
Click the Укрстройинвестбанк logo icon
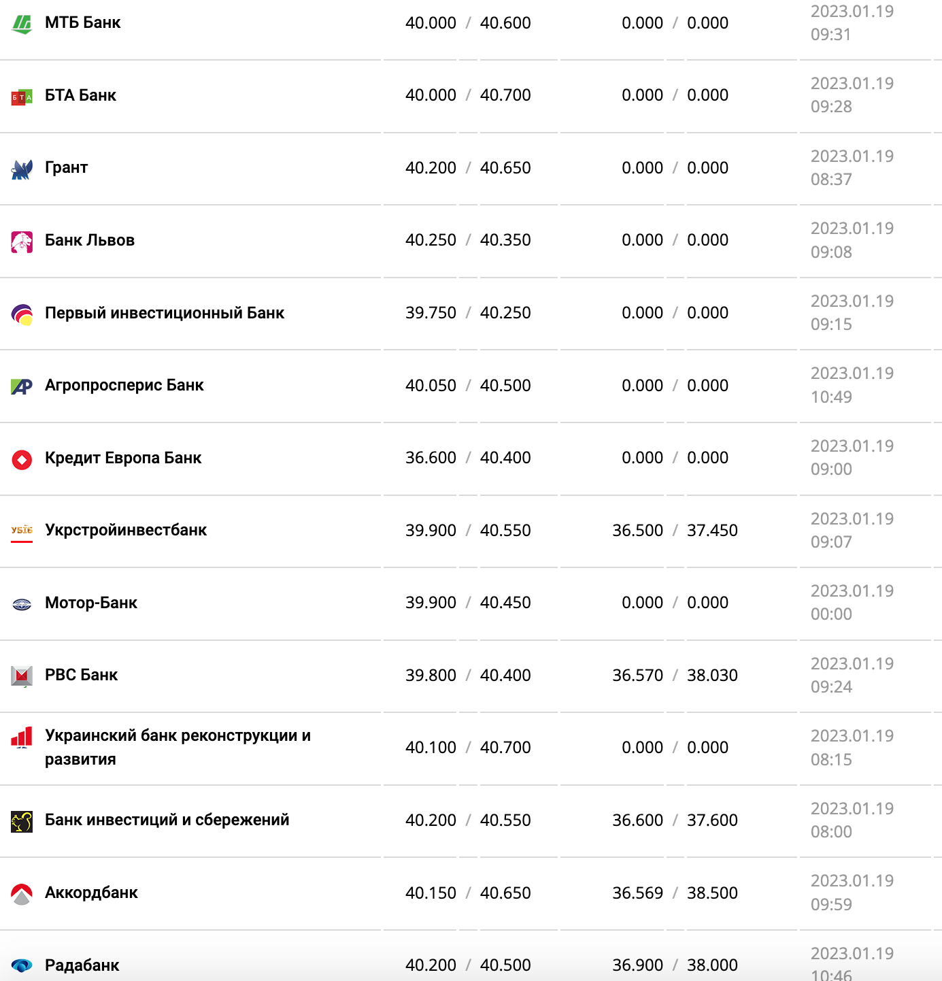pos(22,531)
